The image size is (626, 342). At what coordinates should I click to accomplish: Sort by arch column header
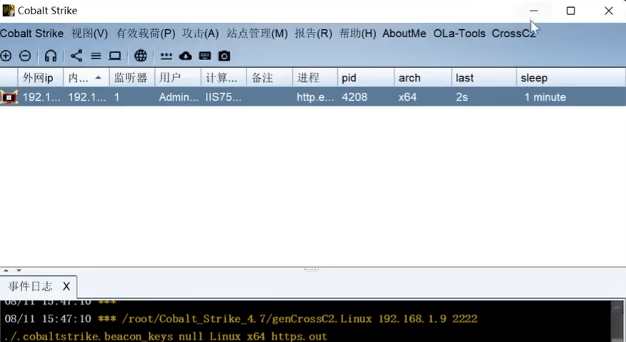[423, 77]
